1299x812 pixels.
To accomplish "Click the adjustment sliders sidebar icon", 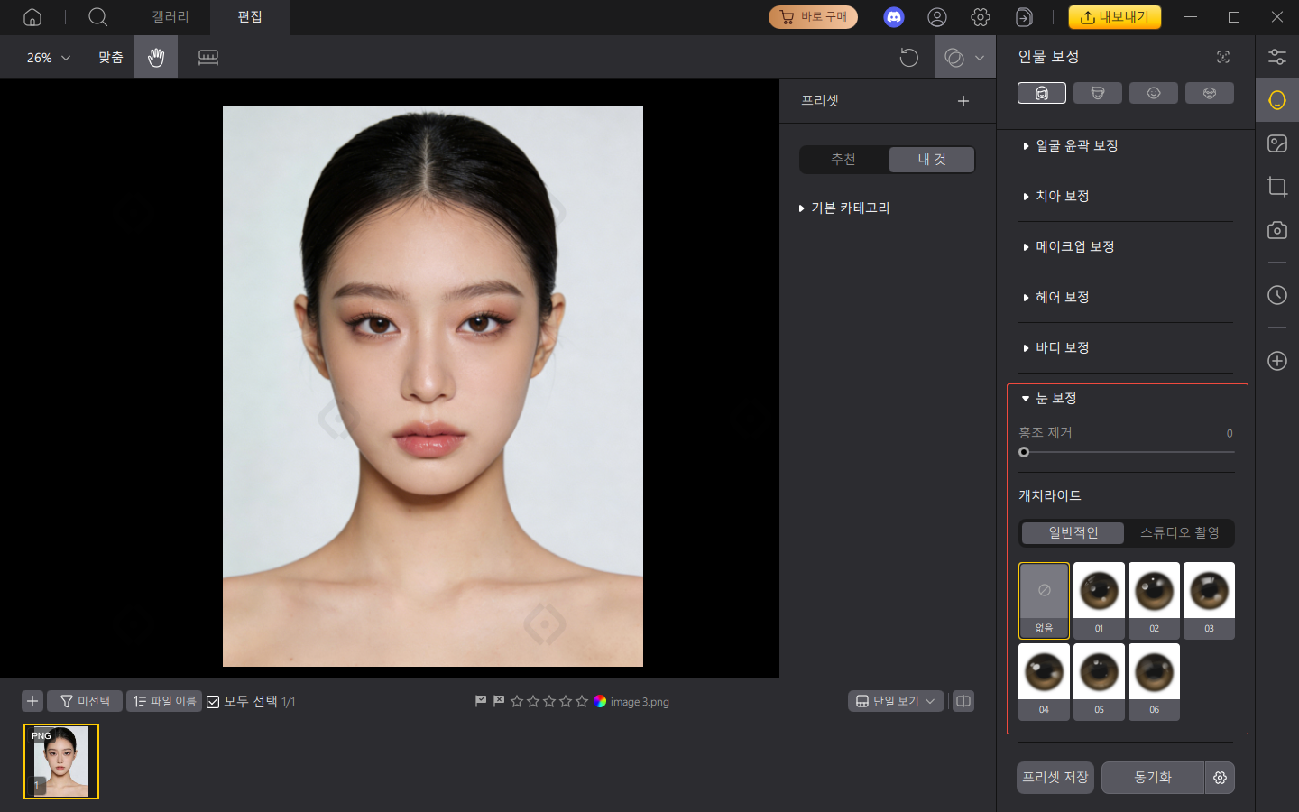I will [1276, 57].
